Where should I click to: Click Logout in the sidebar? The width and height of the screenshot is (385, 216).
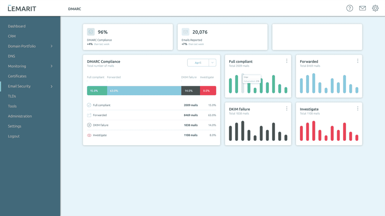pos(14,136)
